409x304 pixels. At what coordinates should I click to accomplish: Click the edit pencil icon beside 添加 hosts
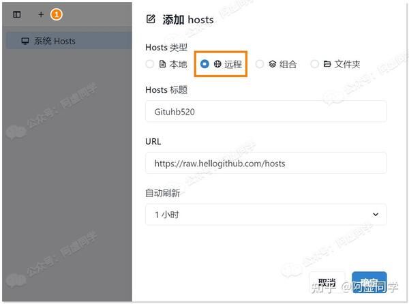pos(151,19)
